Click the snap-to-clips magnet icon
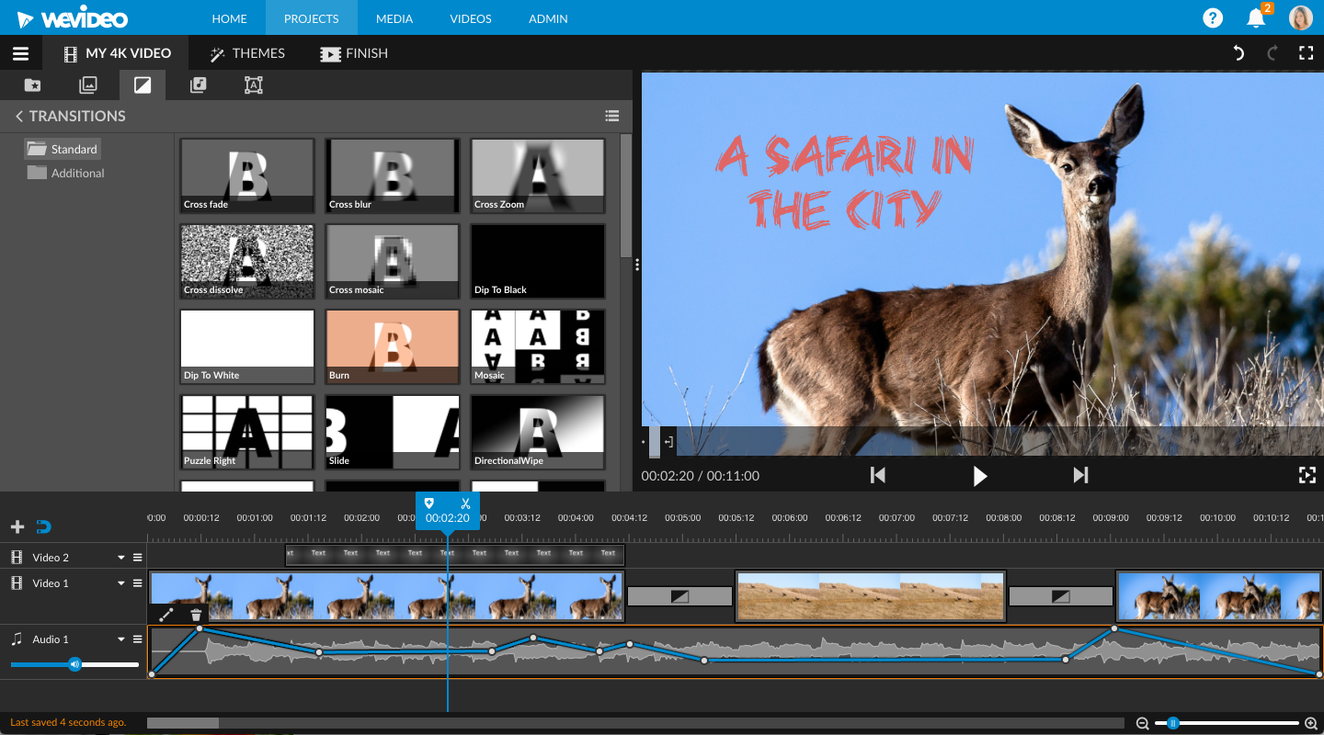Image resolution: width=1324 pixels, height=735 pixels. 43,526
